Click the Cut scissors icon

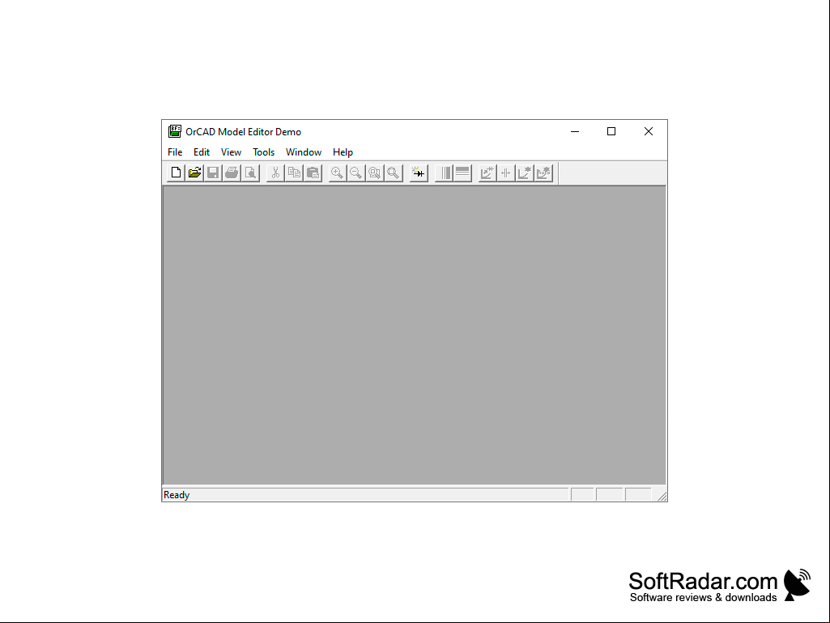(x=275, y=173)
